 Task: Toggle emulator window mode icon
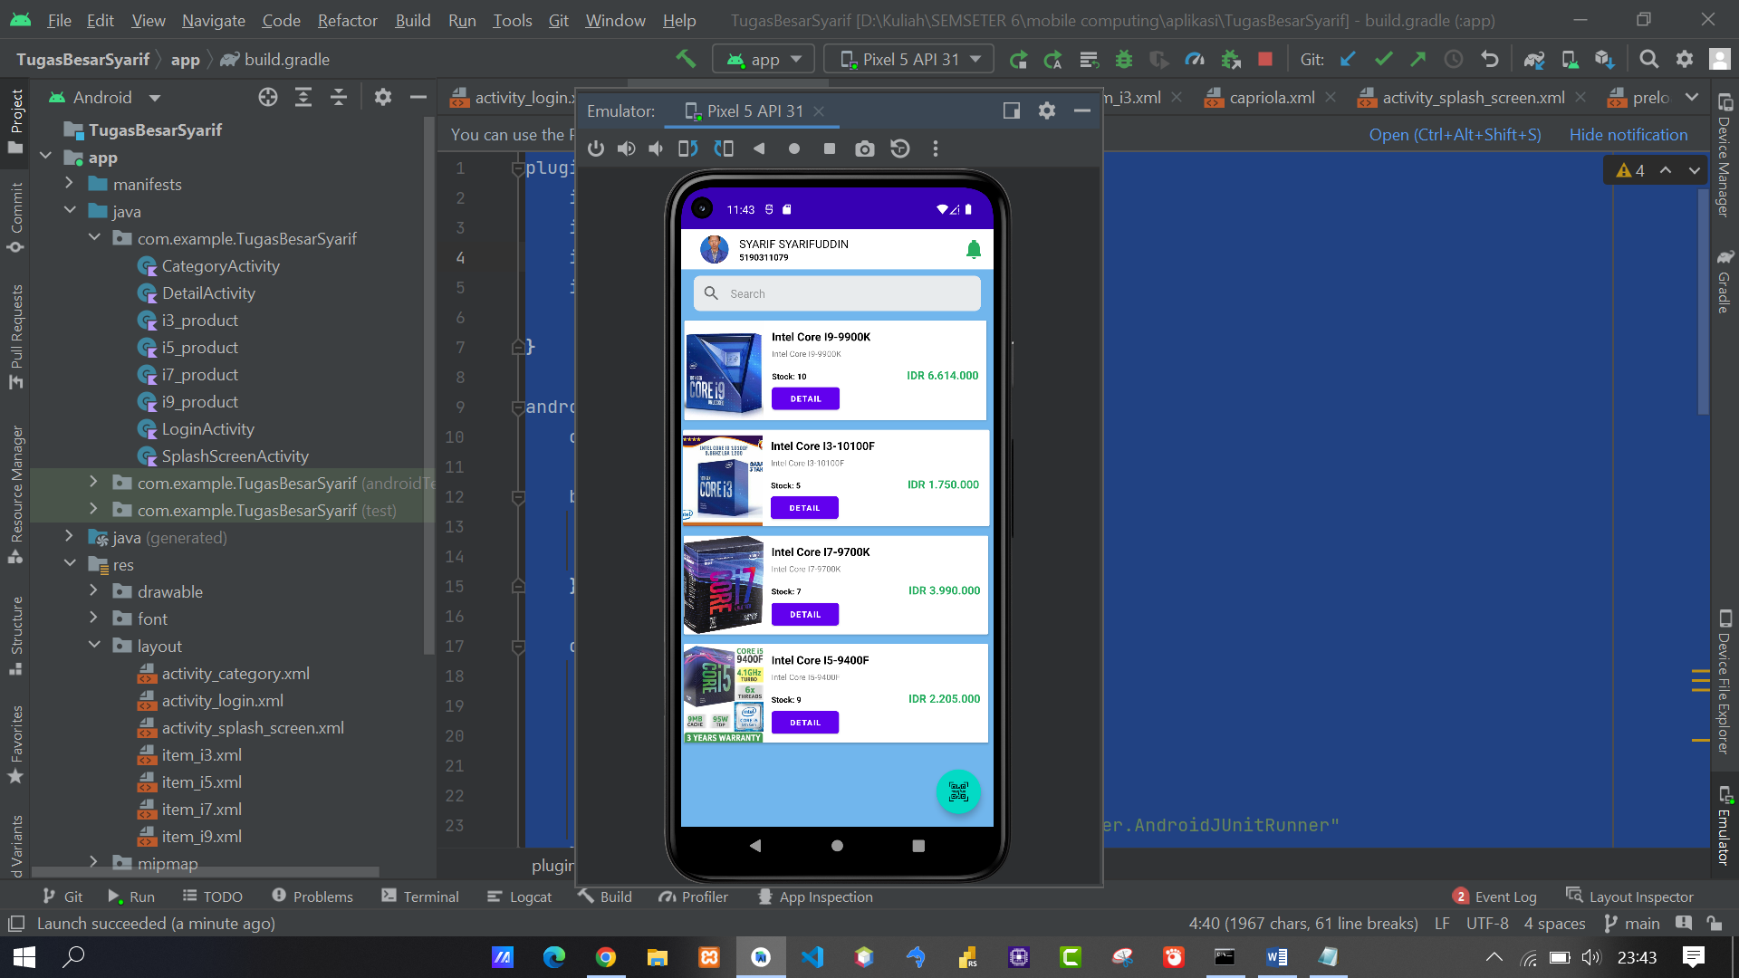tap(1012, 110)
